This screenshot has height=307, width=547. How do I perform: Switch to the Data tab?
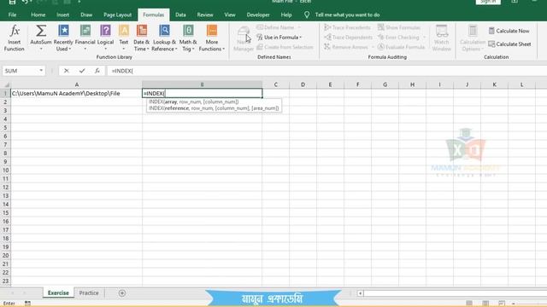[x=180, y=14]
